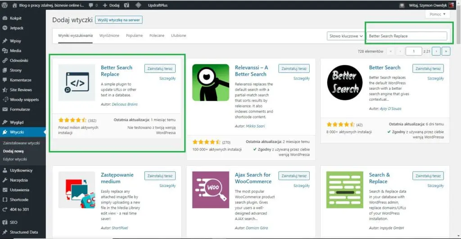The height and width of the screenshot is (239, 461).
Task: Install Better Search Replace with Zainstaluj teraz
Action: click(160, 69)
